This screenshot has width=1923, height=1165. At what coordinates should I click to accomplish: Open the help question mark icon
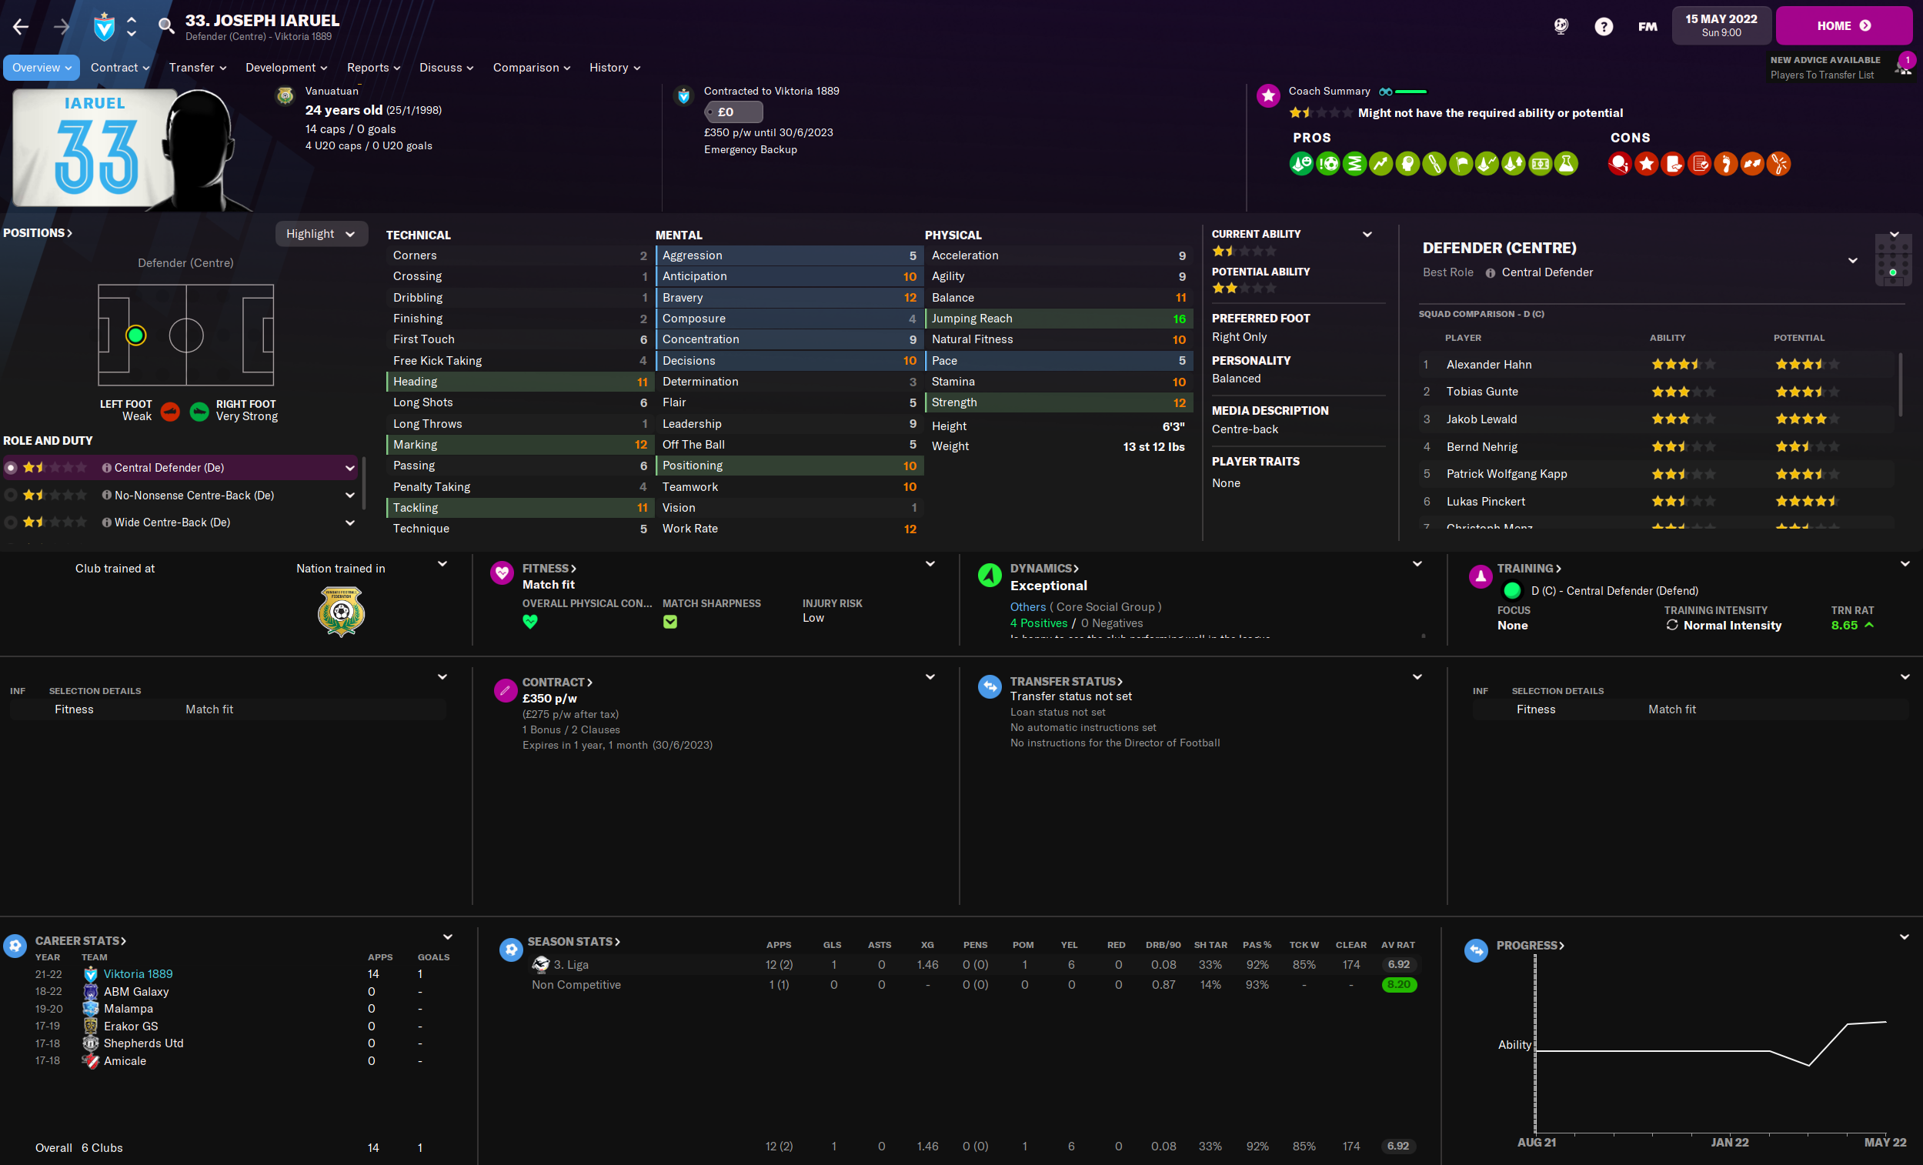(x=1603, y=26)
